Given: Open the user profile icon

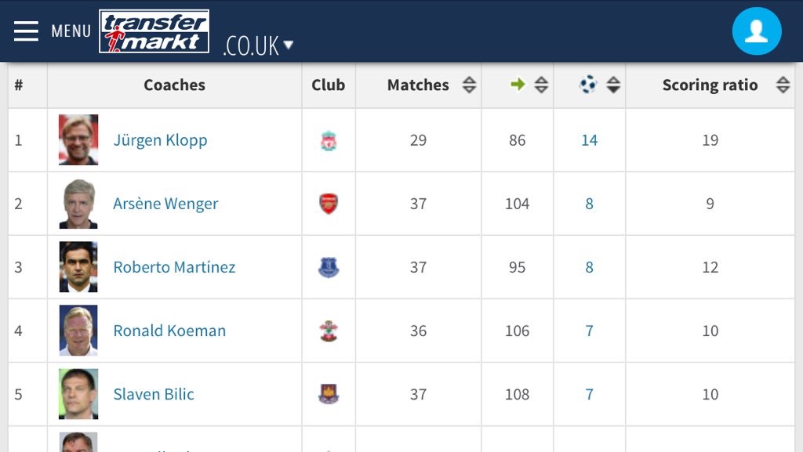Looking at the screenshot, I should tap(756, 31).
